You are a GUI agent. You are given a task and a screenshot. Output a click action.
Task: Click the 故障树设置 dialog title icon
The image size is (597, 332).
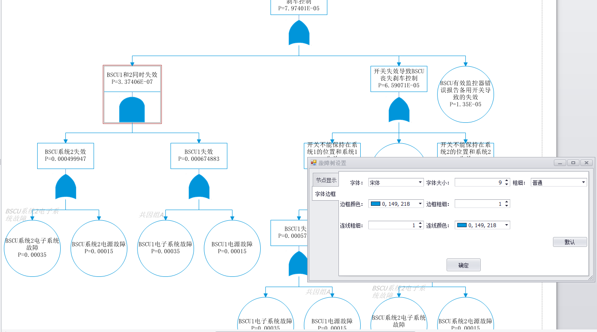[314, 163]
